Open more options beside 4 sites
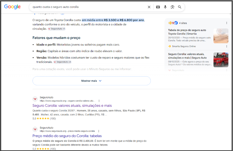This screenshot has width=233, height=151. [226, 23]
